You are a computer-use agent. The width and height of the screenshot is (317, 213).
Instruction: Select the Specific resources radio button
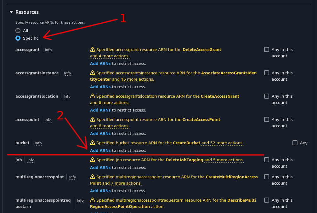[18, 38]
